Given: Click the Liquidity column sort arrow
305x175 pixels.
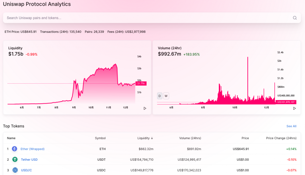Looking at the screenshot, I should pyautogui.click(x=152, y=138).
